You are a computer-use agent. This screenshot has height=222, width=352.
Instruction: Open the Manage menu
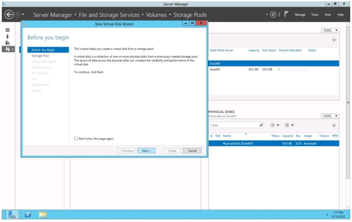click(x=300, y=15)
